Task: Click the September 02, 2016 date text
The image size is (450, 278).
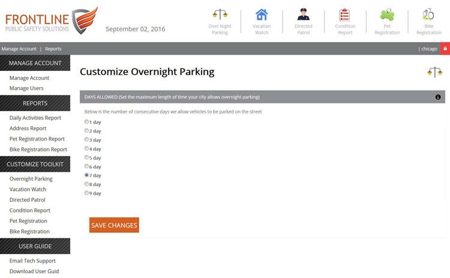Action: click(136, 29)
